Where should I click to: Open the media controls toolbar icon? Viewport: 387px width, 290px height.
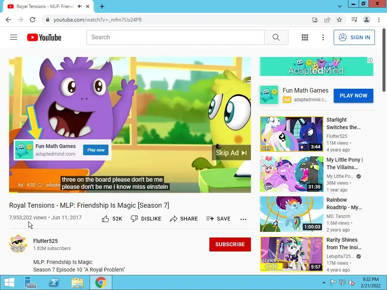(354, 20)
